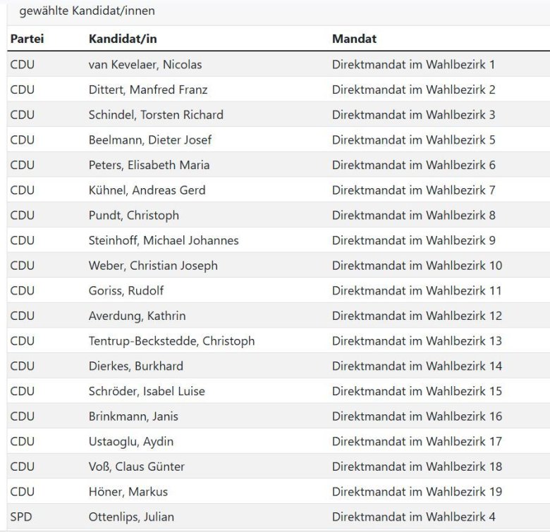Click the Partei column header
Screen dimensions: 550x532
tap(27, 39)
